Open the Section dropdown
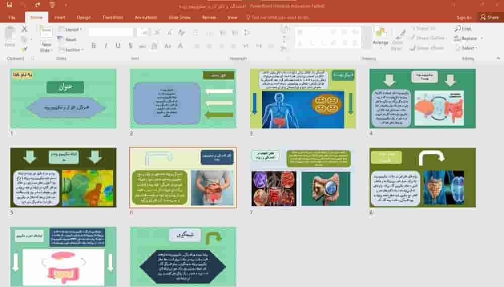The width and height of the screenshot is (504, 287). click(x=71, y=49)
